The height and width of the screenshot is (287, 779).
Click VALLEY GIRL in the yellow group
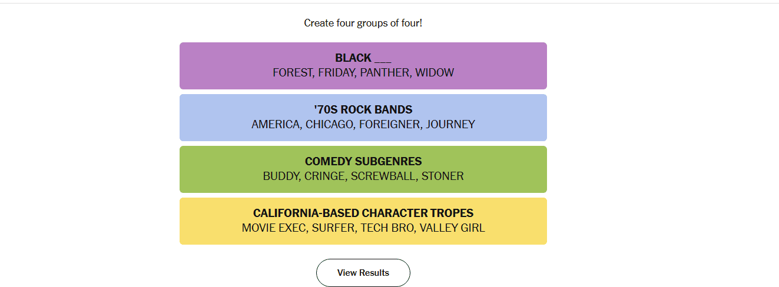tap(452, 228)
